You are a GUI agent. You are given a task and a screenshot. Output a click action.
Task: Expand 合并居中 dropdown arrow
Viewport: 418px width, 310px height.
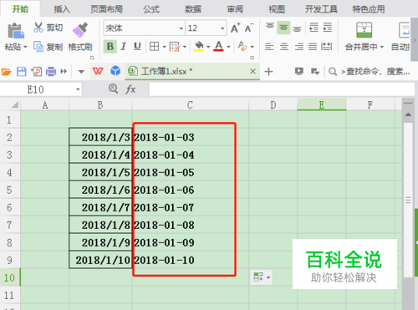pyautogui.click(x=381, y=47)
